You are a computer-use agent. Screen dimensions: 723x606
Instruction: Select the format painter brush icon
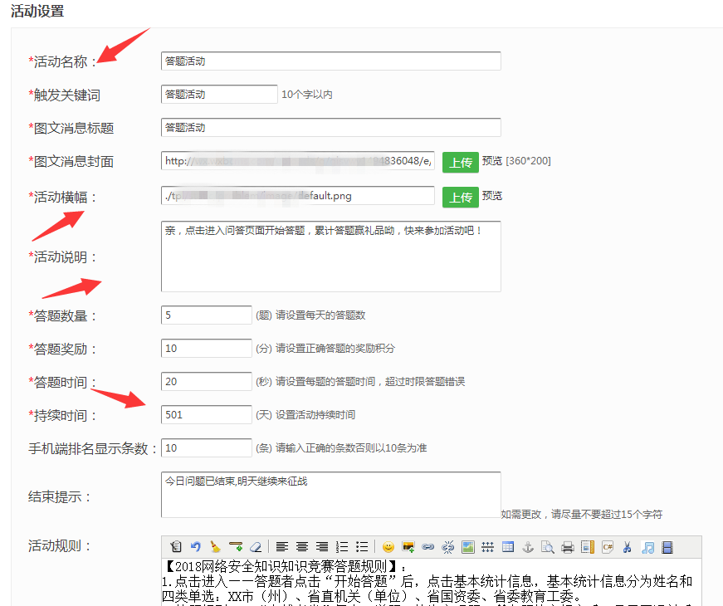217,546
